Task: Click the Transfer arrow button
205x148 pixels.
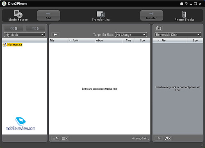Action: [152, 15]
